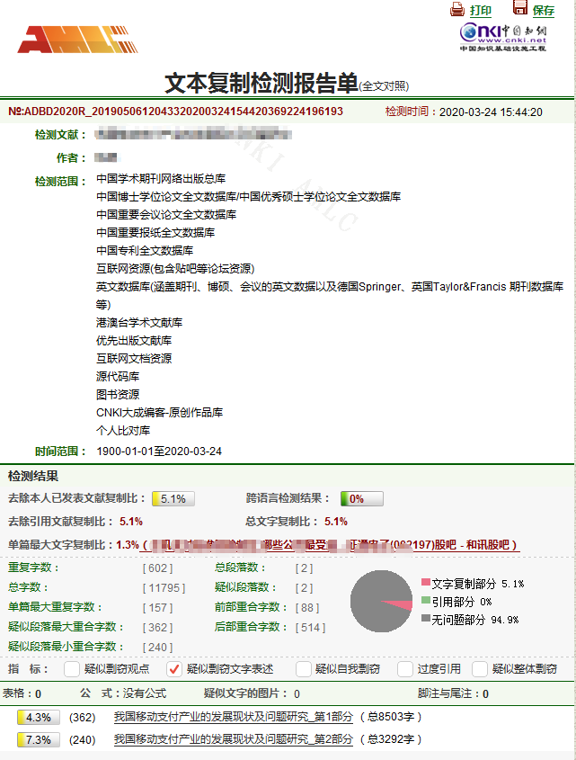The image size is (576, 760).
Task: Click the green 引用部分 legend swatch
Action: pyautogui.click(x=426, y=600)
